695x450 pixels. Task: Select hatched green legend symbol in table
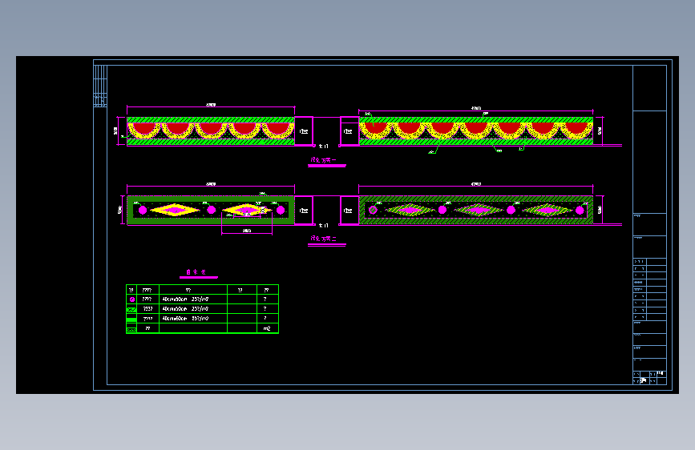click(131, 309)
